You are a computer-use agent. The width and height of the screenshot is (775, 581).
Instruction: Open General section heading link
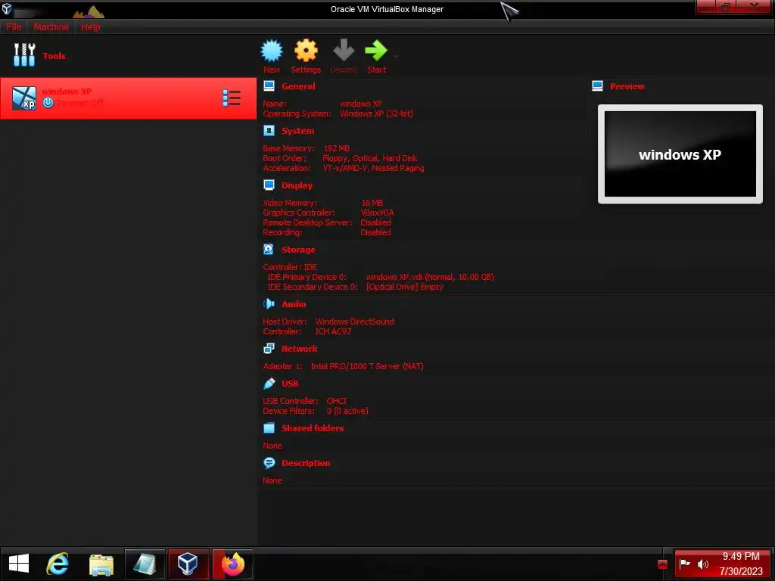298,86
